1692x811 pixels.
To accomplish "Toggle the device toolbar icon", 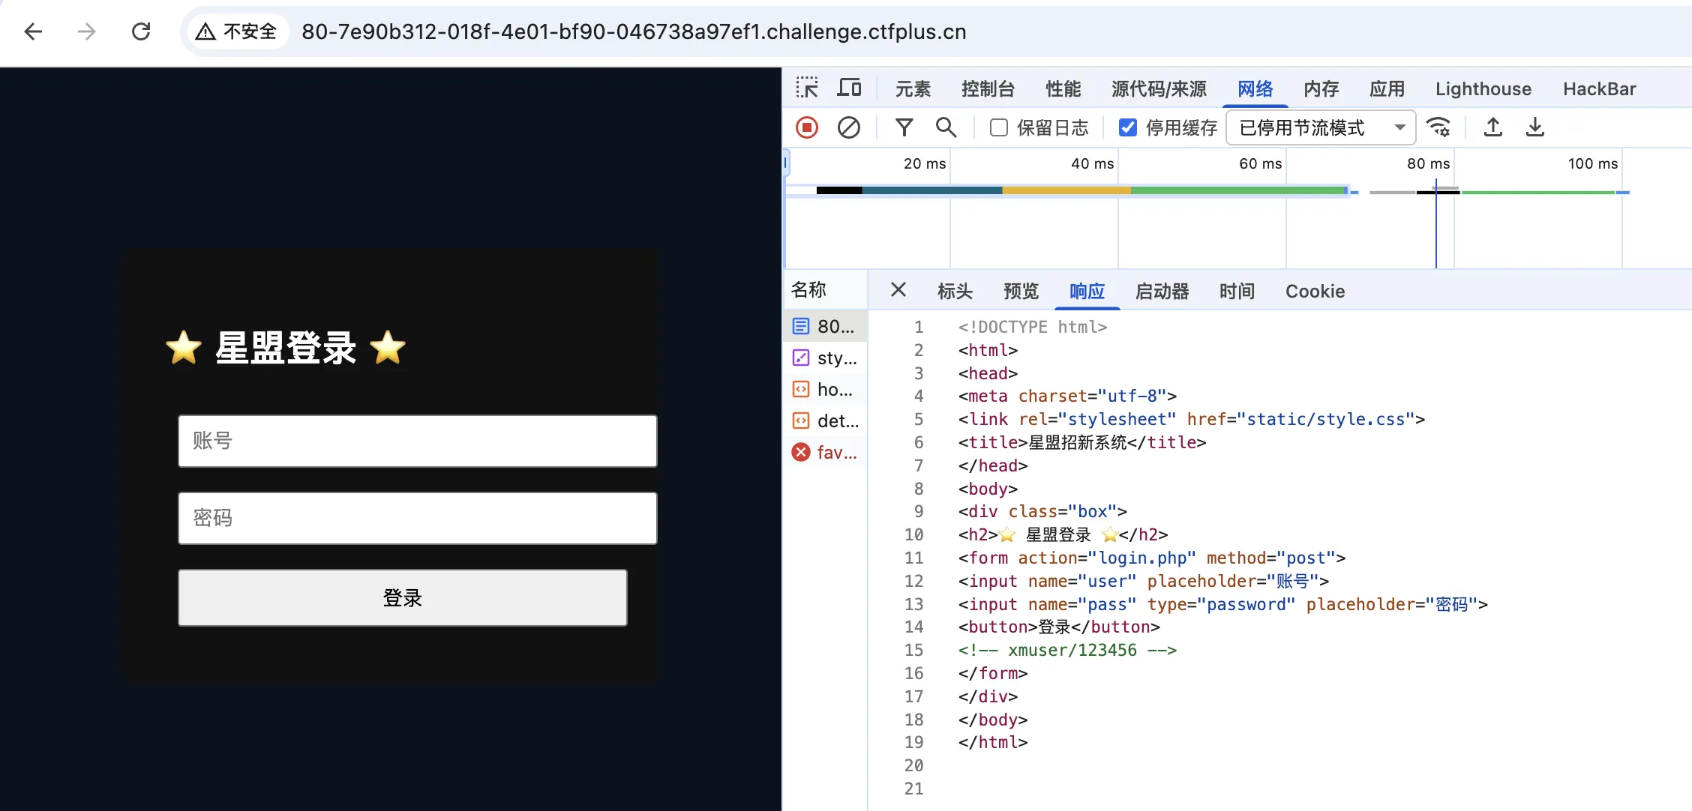I will coord(849,88).
